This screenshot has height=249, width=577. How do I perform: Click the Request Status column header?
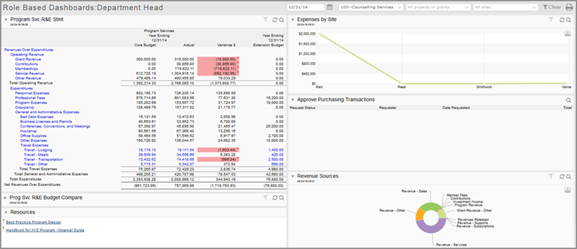pos(302,108)
